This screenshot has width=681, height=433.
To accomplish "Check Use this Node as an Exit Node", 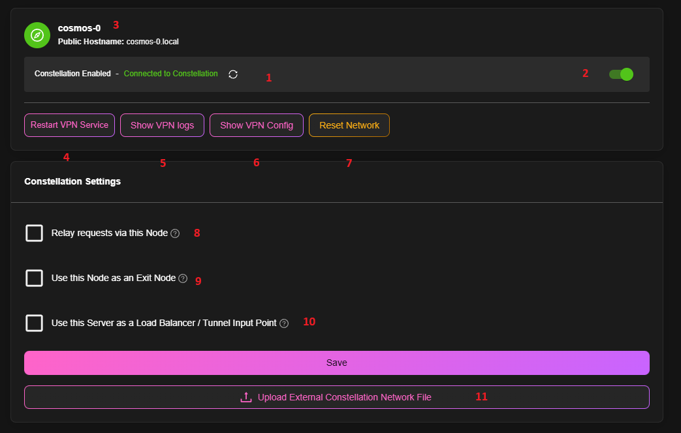I will (35, 278).
